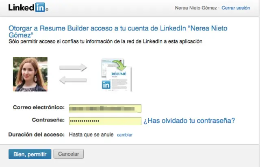Click the "Correo electrónico:" label
Viewport: 260px width, 167px height.
point(39,108)
